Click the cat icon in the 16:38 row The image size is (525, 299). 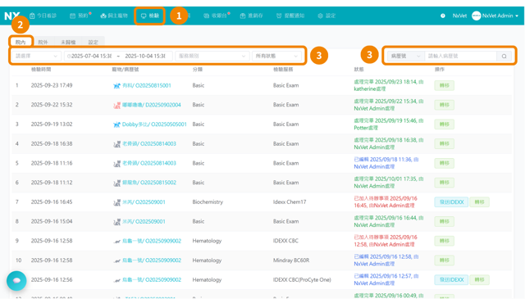tap(116, 144)
